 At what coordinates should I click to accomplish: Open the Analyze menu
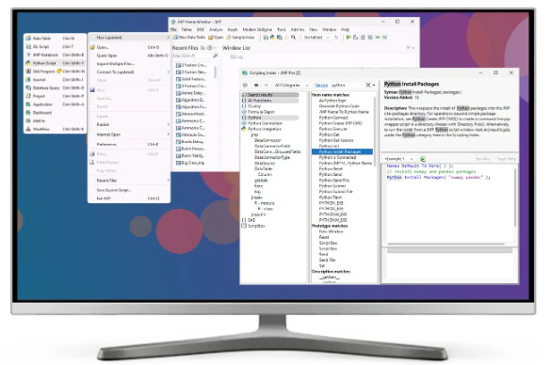(216, 30)
